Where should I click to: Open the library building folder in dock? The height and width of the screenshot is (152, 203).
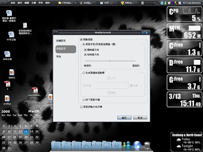[56, 145]
